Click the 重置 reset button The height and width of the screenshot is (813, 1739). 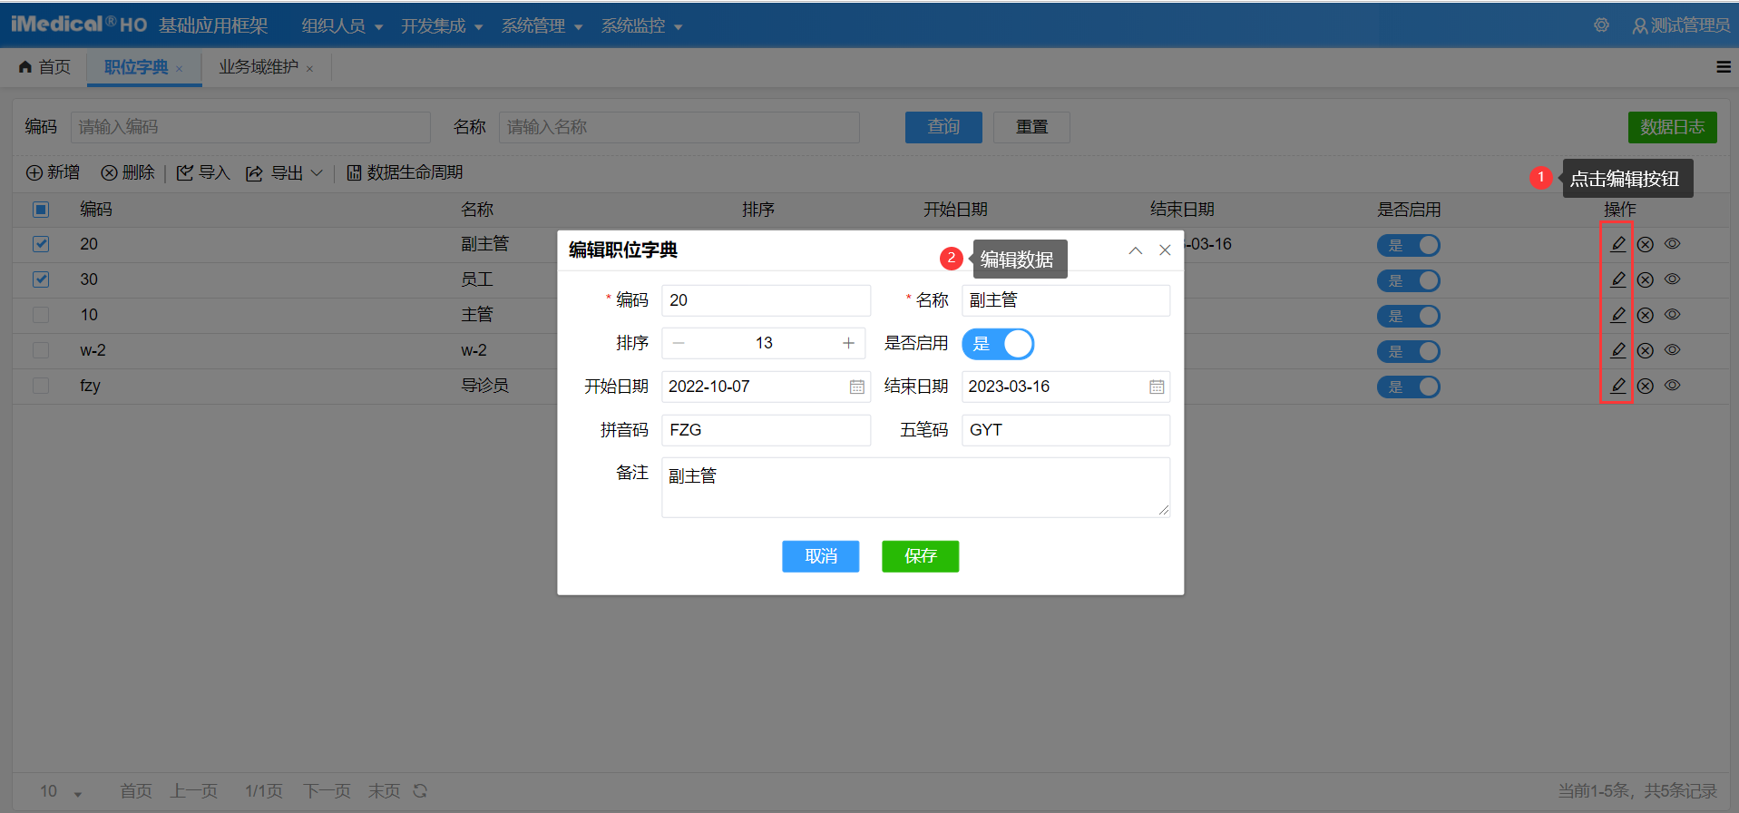pos(1031,127)
